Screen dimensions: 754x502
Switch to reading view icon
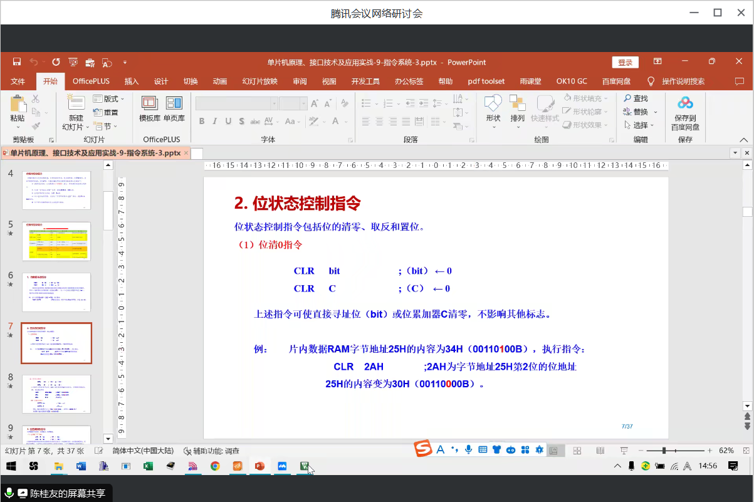(x=600, y=451)
